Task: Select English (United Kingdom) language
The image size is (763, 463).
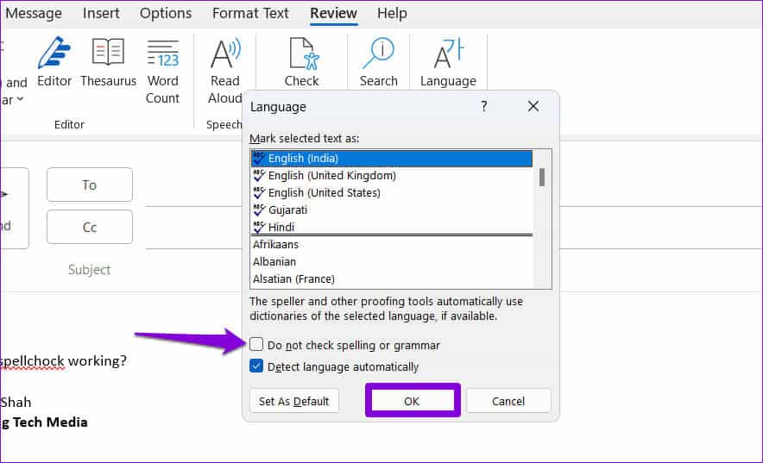Action: coord(392,175)
